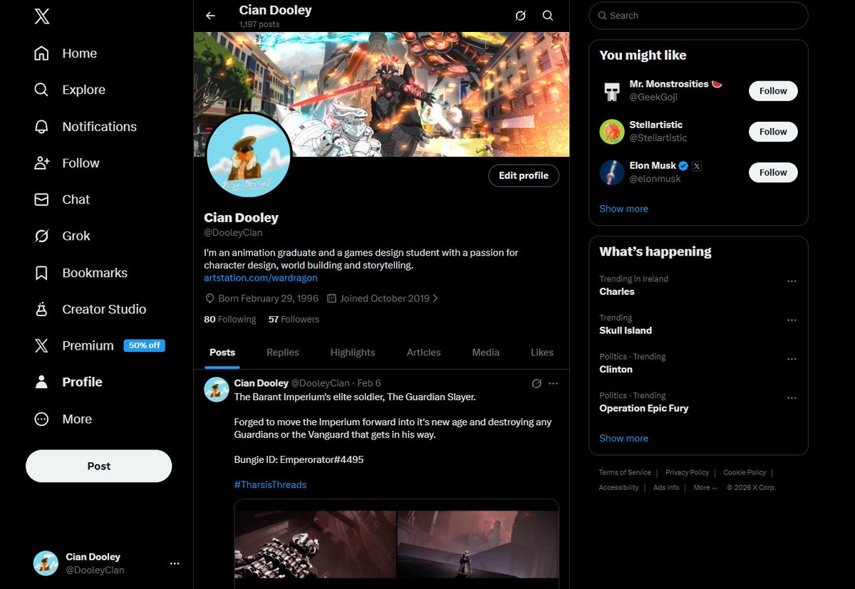Switch to the Replies tab
The image size is (855, 589).
point(283,353)
